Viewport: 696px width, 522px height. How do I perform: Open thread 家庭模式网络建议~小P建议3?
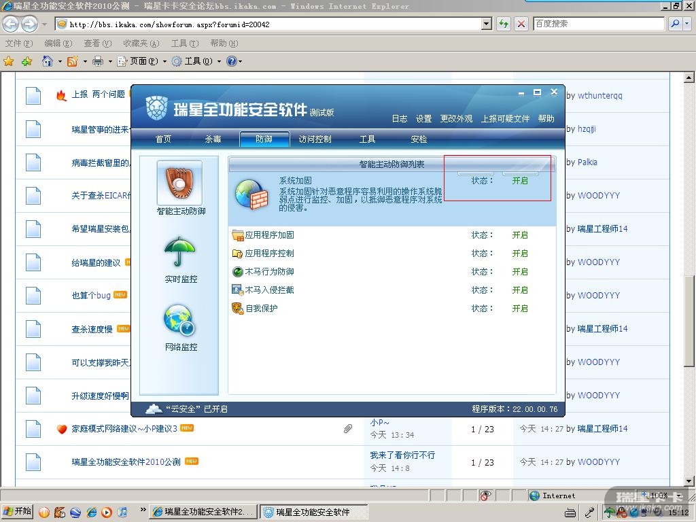click(124, 428)
